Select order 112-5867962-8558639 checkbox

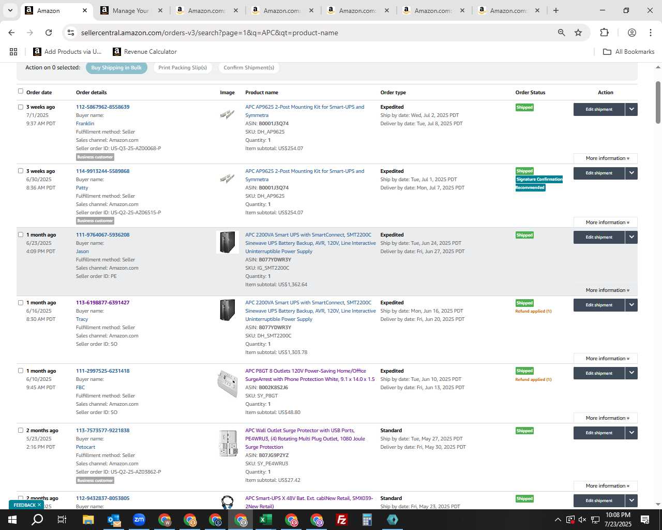21,107
